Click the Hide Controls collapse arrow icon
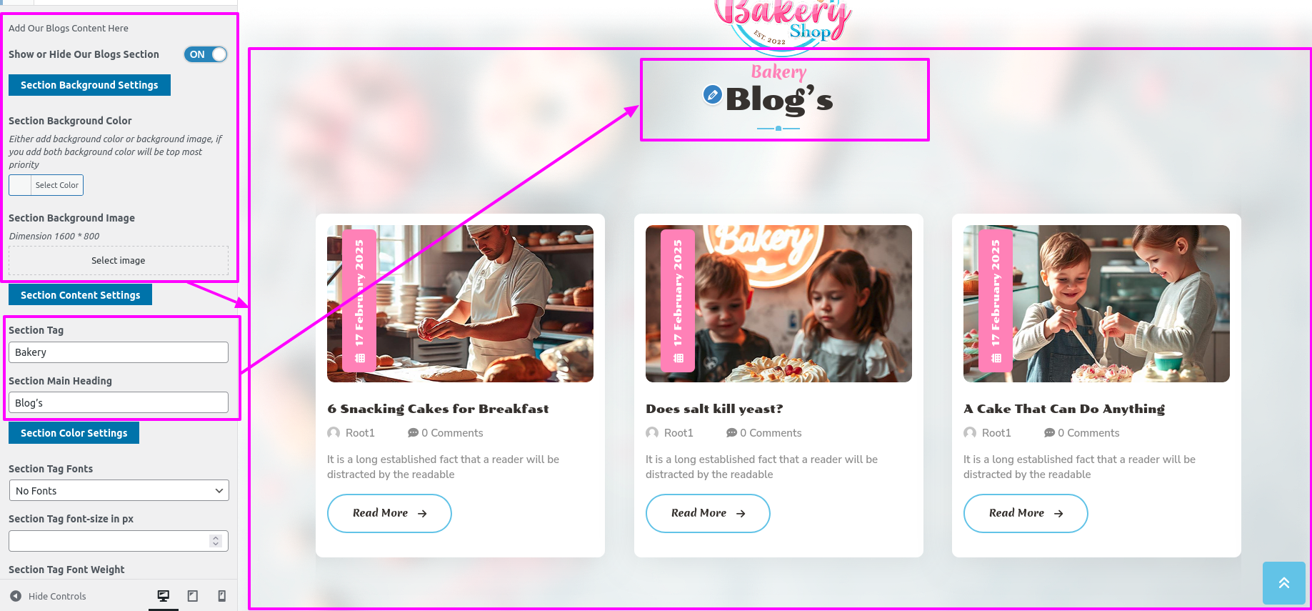Screen dimensions: 1312x611 click(16, 596)
